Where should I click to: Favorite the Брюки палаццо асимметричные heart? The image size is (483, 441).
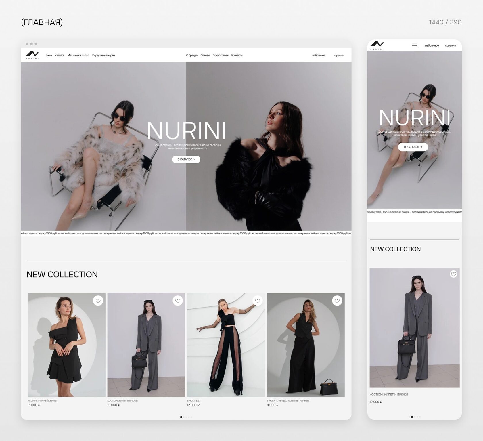[x=337, y=301]
